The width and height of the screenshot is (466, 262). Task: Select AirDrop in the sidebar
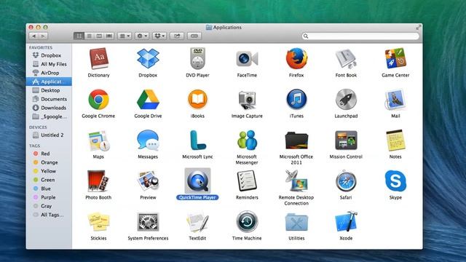click(x=49, y=73)
